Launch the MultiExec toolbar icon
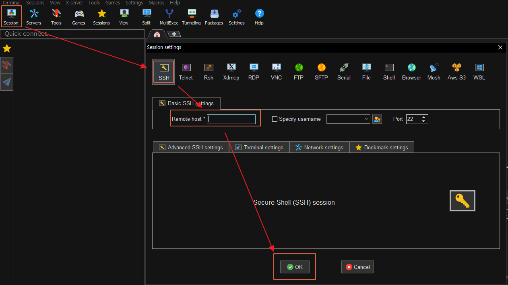 pos(169,17)
